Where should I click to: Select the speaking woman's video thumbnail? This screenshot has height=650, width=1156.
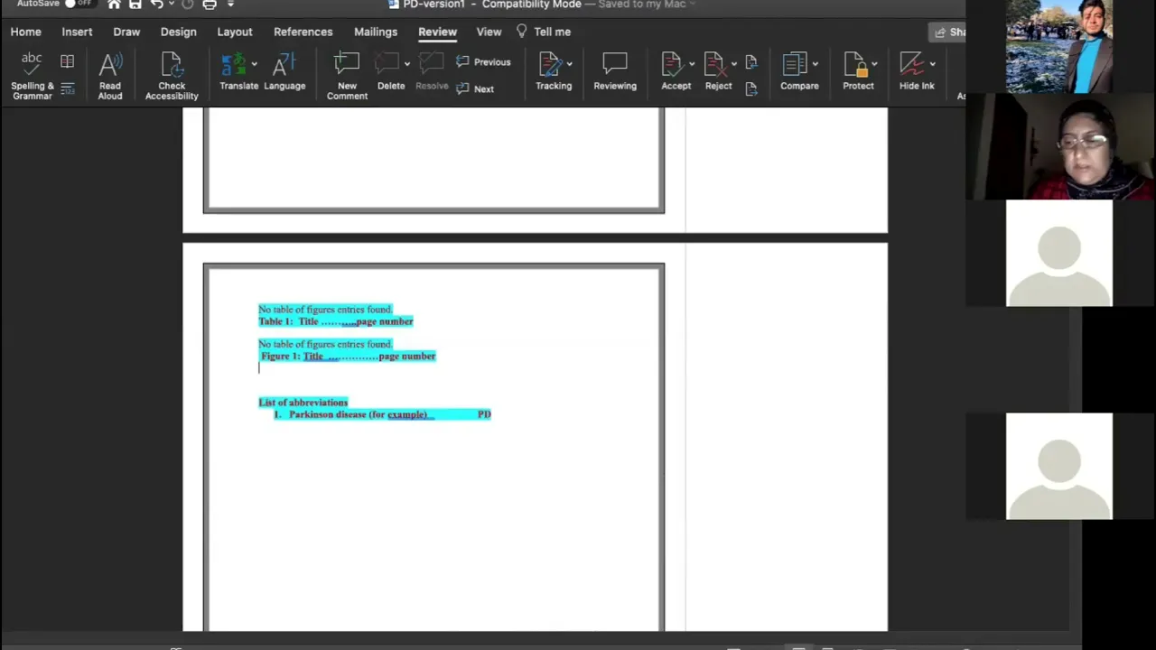pos(1060,146)
